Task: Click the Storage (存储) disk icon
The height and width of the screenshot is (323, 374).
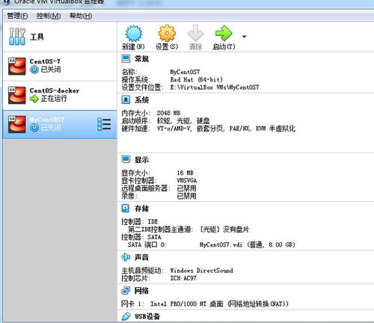Action: [126, 208]
